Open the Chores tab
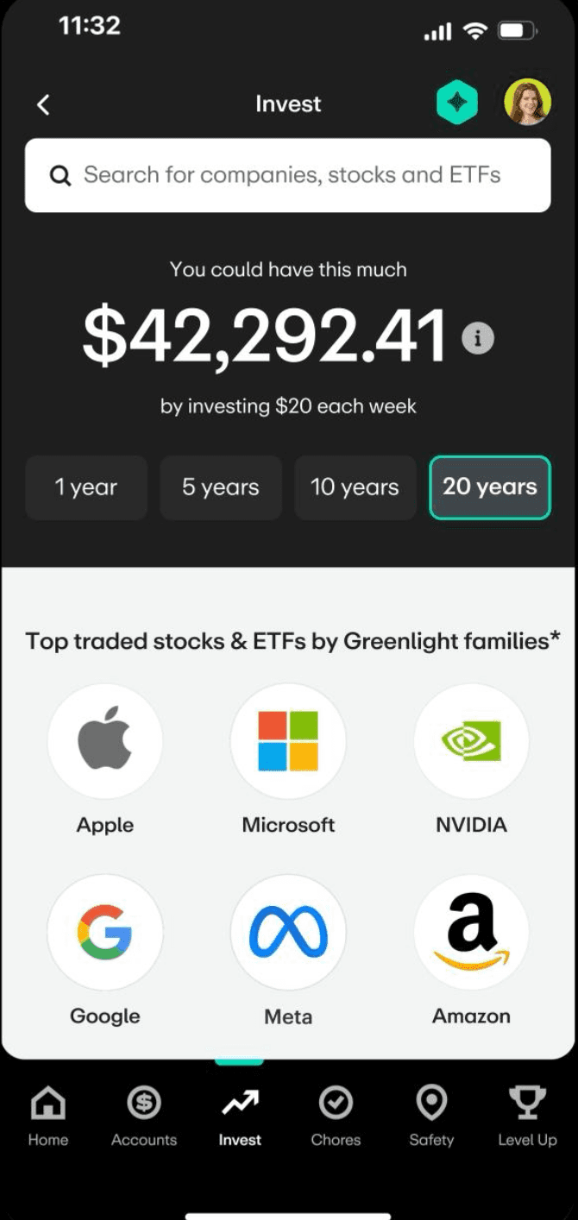 point(336,1115)
